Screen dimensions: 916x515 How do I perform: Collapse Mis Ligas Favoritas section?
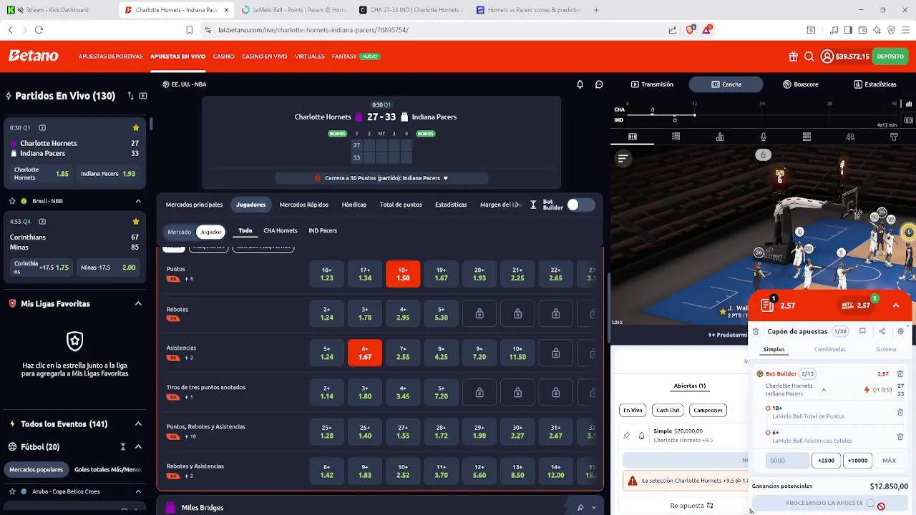(138, 303)
